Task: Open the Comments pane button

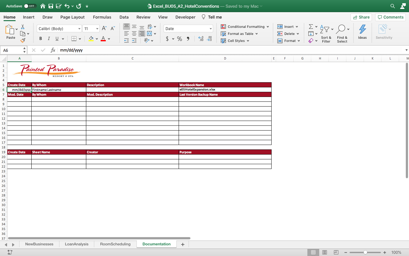Action: coord(390,17)
